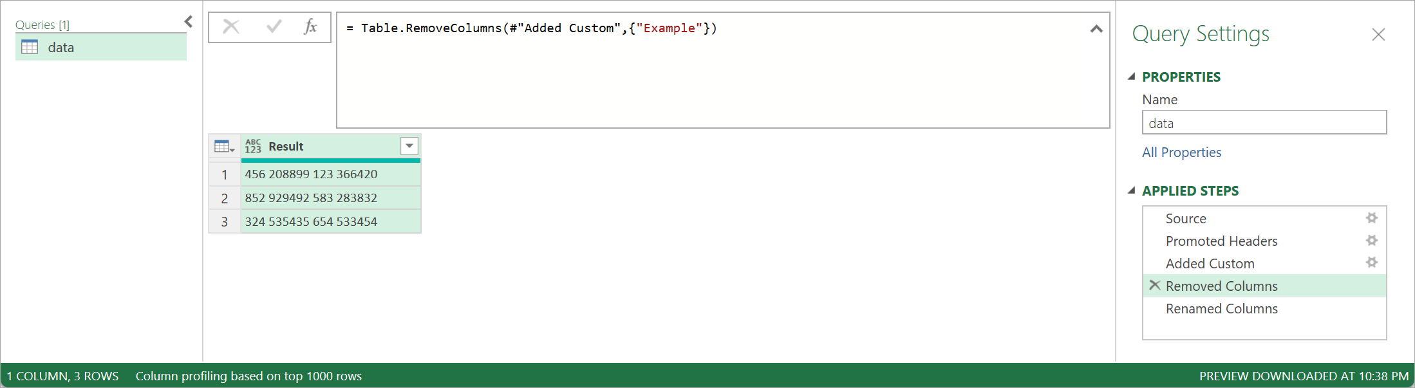Select the Removed Columns step

pos(1264,286)
